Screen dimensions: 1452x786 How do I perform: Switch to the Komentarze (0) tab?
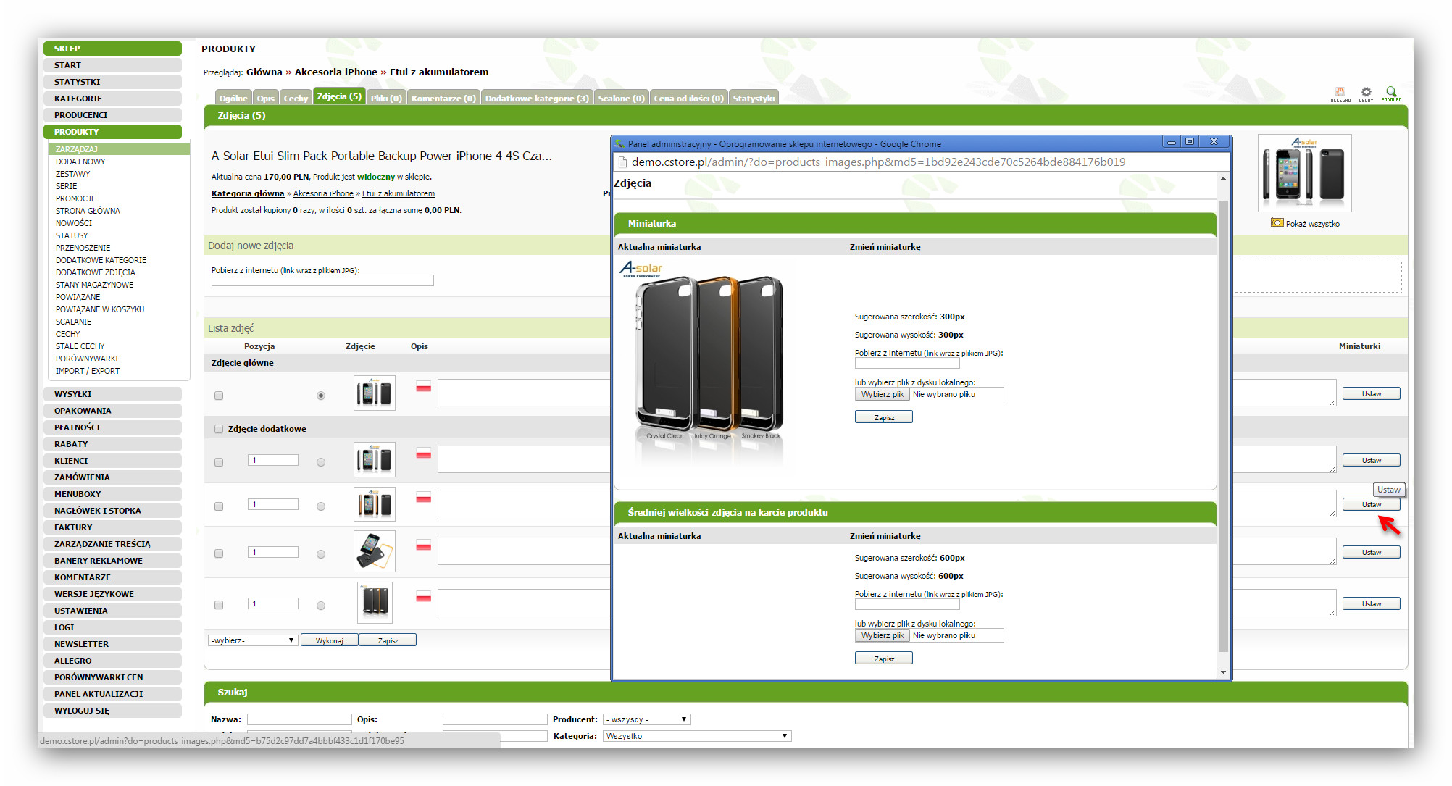point(443,98)
